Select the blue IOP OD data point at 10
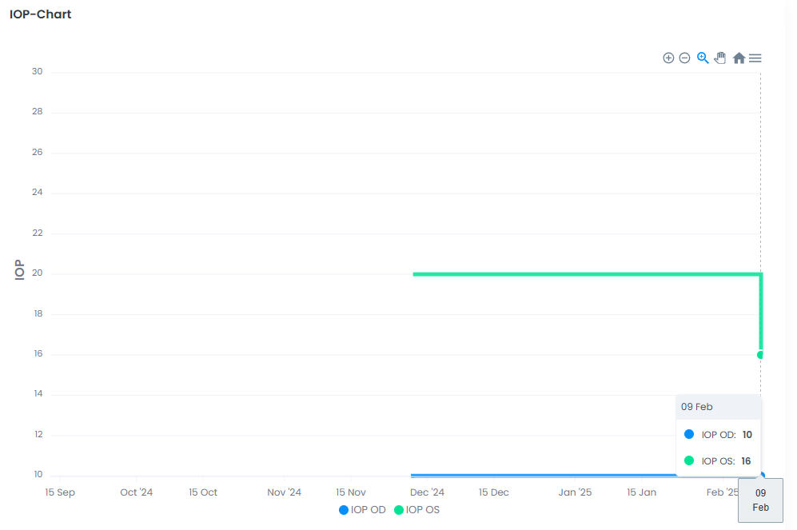The width and height of the screenshot is (797, 530). coord(762,476)
